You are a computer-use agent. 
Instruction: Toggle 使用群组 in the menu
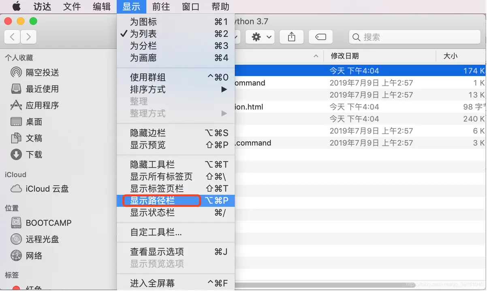pyautogui.click(x=176, y=77)
